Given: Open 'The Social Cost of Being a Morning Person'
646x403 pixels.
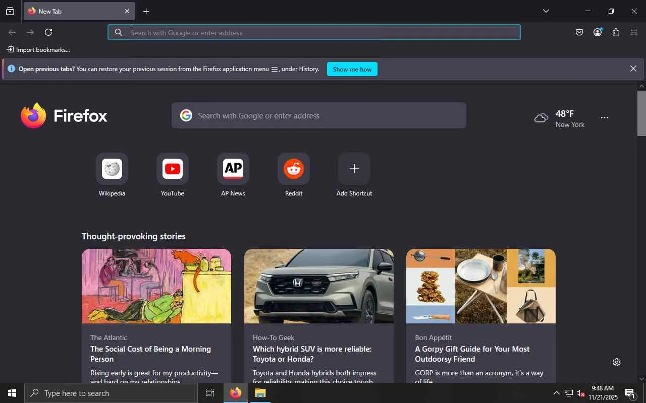Looking at the screenshot, I should pyautogui.click(x=150, y=354).
